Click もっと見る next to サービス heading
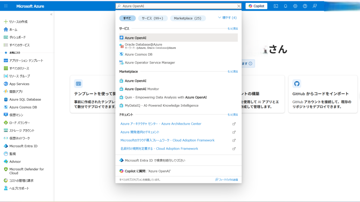 click(233, 29)
